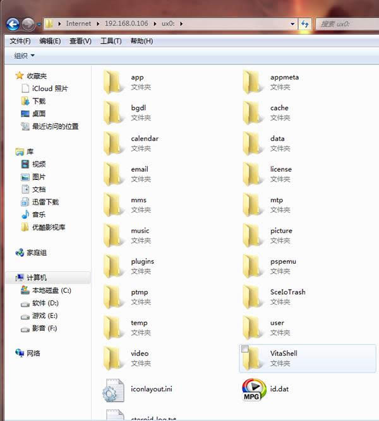Open the 工具(T) menu
Image resolution: width=379 pixels, height=421 pixels.
(111, 41)
